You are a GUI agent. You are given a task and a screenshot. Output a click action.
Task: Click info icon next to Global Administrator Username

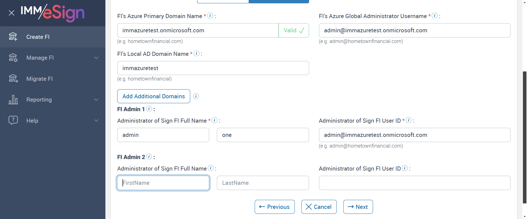(435, 16)
